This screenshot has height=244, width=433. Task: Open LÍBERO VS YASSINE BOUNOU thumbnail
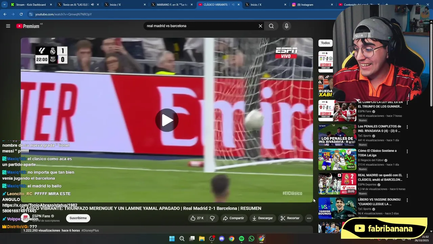click(x=337, y=208)
